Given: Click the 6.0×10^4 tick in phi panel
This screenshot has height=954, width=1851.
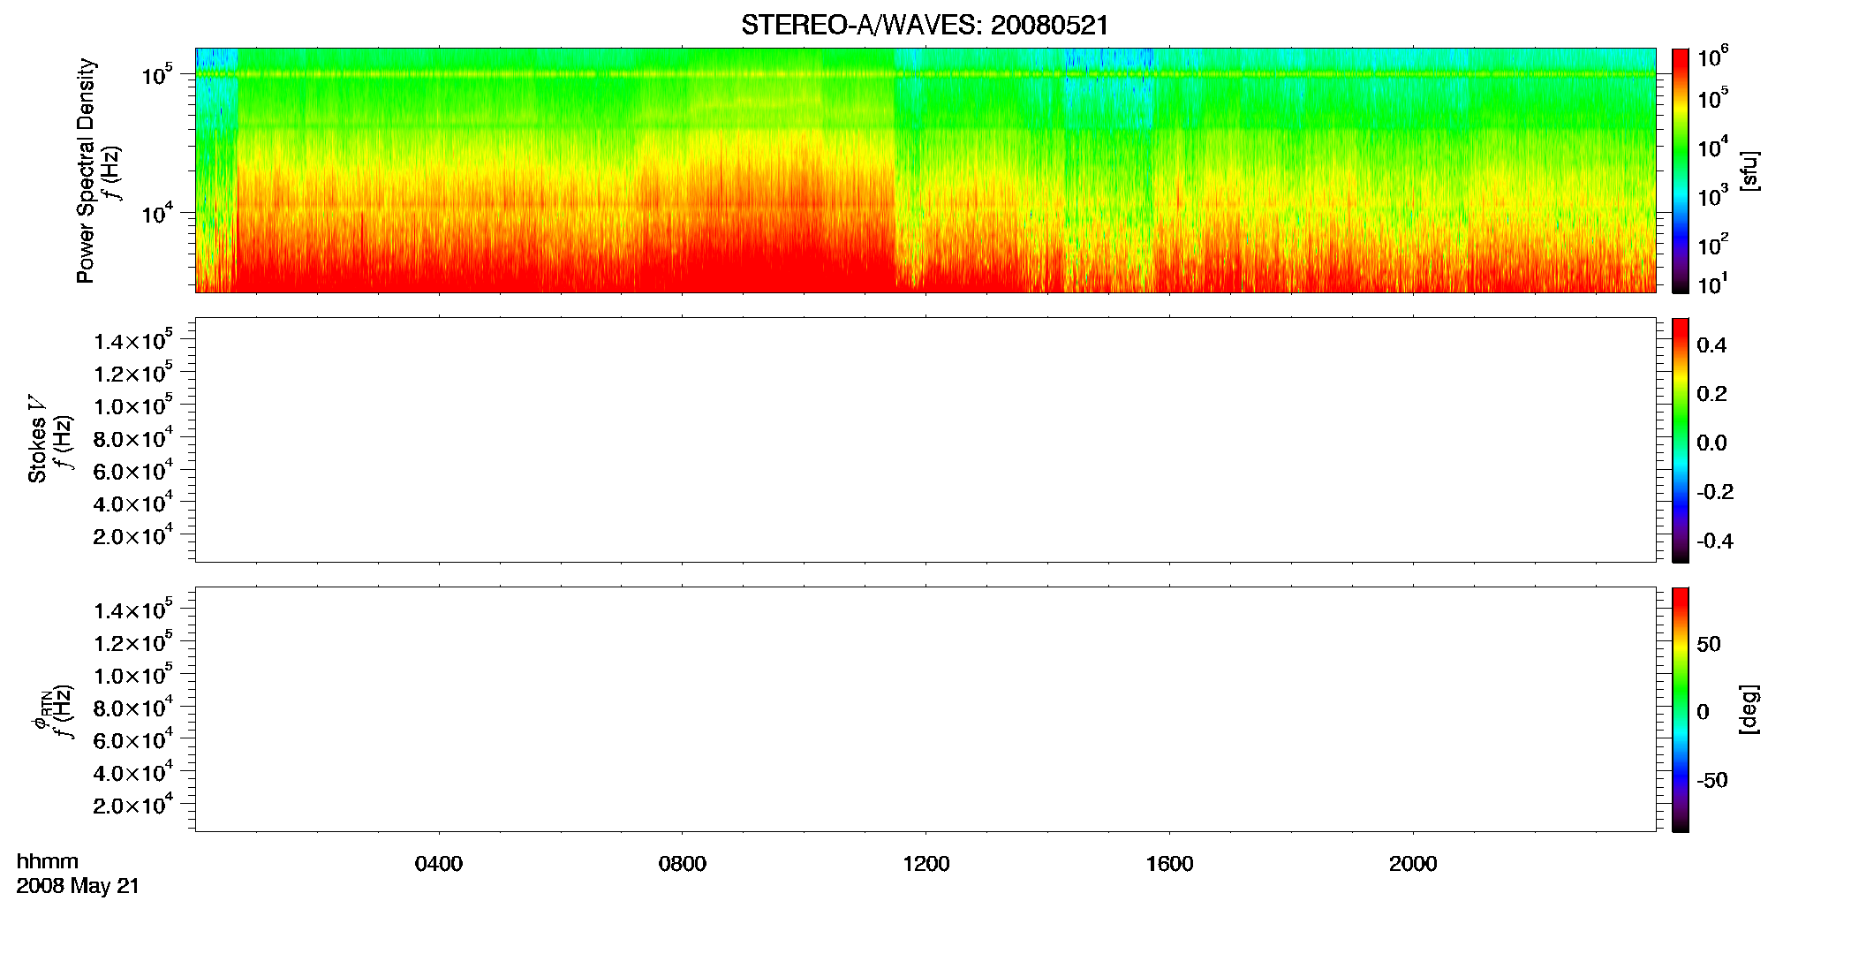Looking at the screenshot, I should point(133,740).
